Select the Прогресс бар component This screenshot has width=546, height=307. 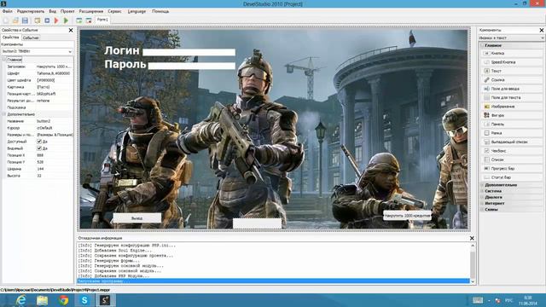click(x=512, y=169)
